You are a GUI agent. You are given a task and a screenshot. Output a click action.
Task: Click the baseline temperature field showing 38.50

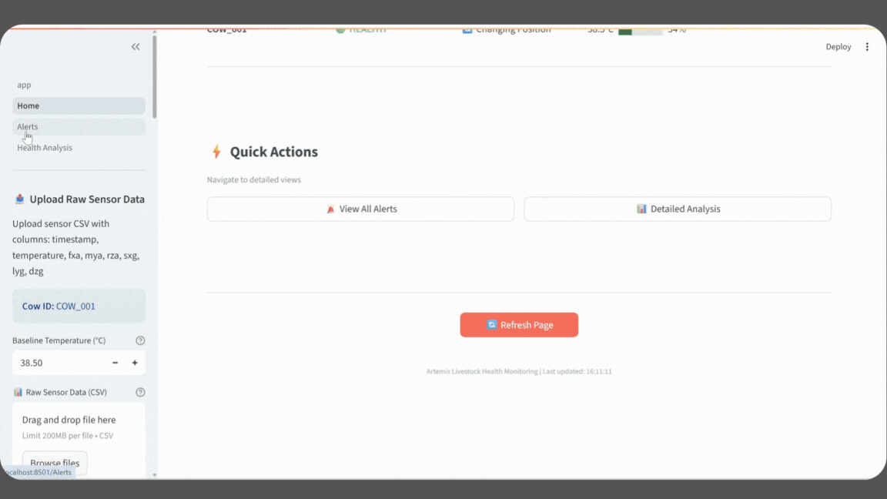[58, 363]
